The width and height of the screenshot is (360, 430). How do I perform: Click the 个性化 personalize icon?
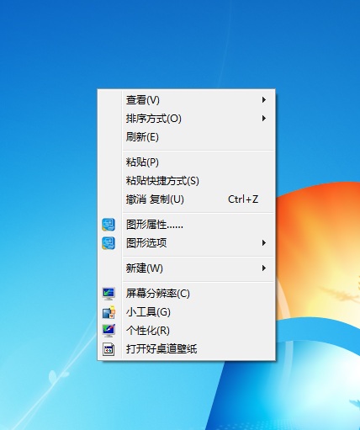click(109, 331)
